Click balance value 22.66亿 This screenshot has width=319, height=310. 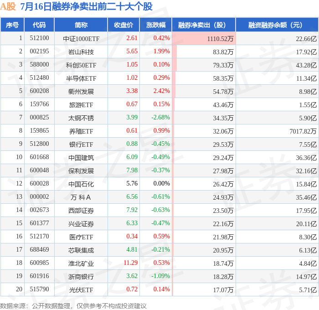pos(306,38)
